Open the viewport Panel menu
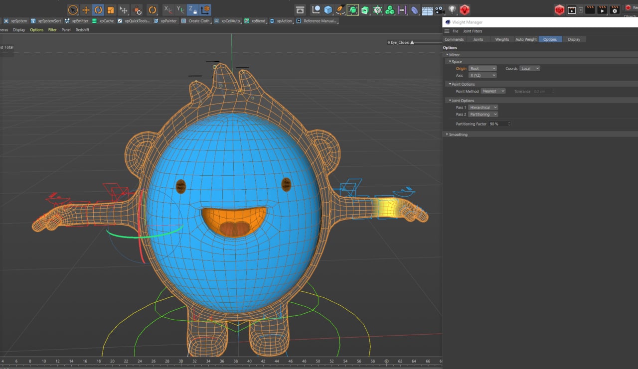Screen dimensions: 638x369 point(66,30)
